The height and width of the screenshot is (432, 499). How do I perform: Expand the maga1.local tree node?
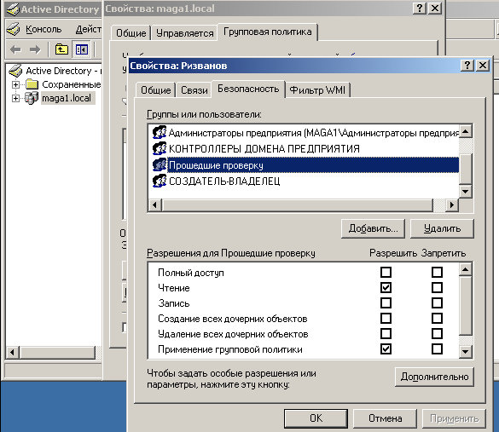[15, 98]
